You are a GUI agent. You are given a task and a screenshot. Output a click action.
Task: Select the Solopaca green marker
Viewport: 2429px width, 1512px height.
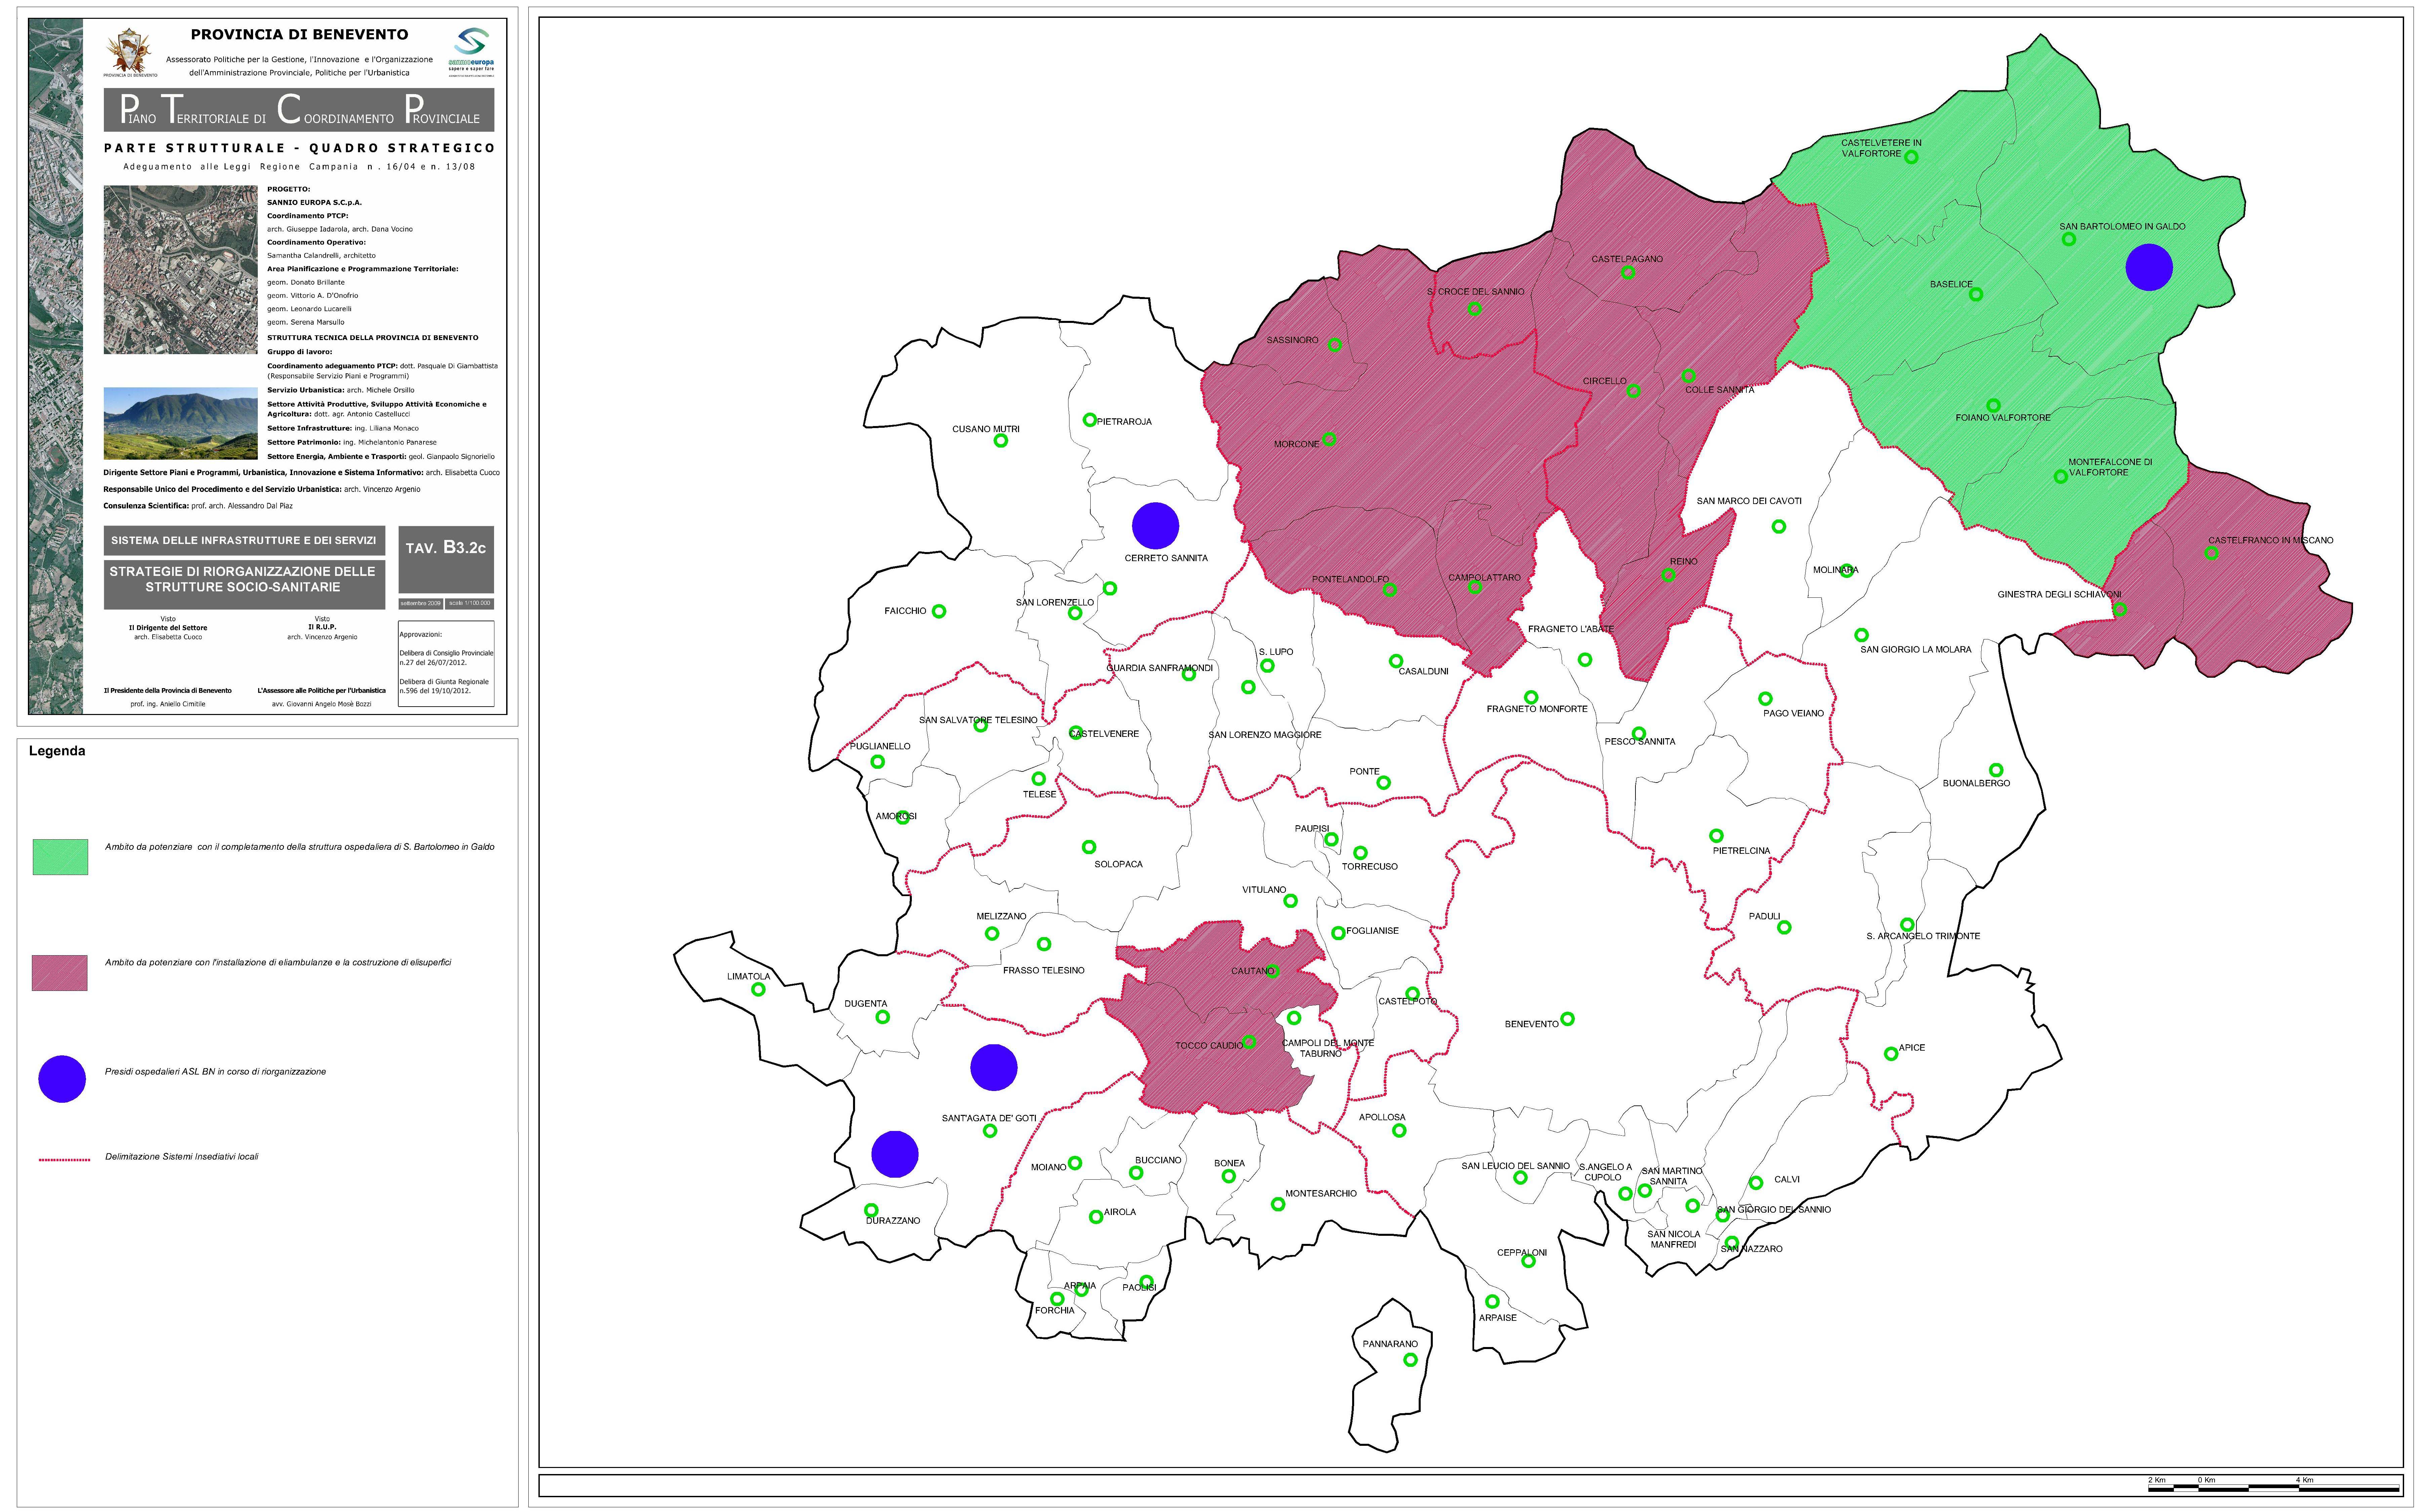(1089, 847)
